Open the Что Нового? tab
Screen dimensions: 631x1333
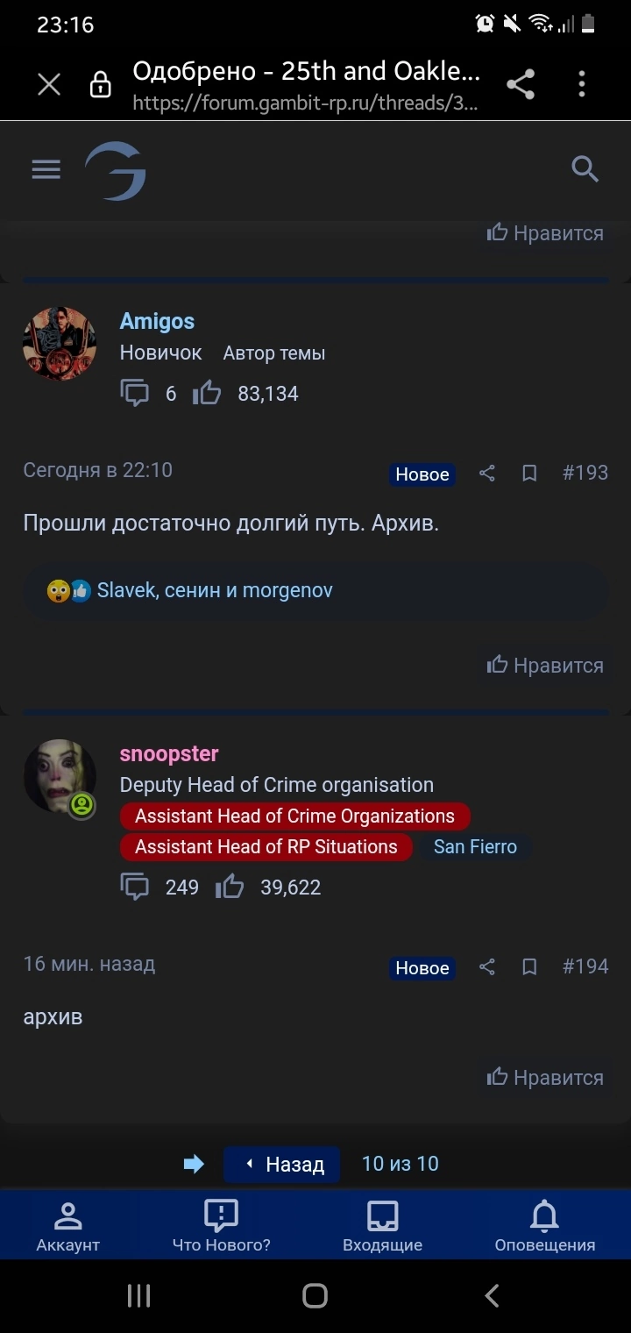pyautogui.click(x=222, y=1226)
